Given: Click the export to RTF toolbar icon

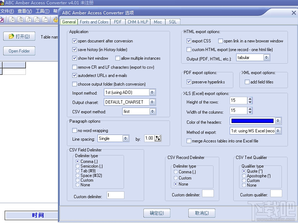Looking at the screenshot, I should click(45, 20).
